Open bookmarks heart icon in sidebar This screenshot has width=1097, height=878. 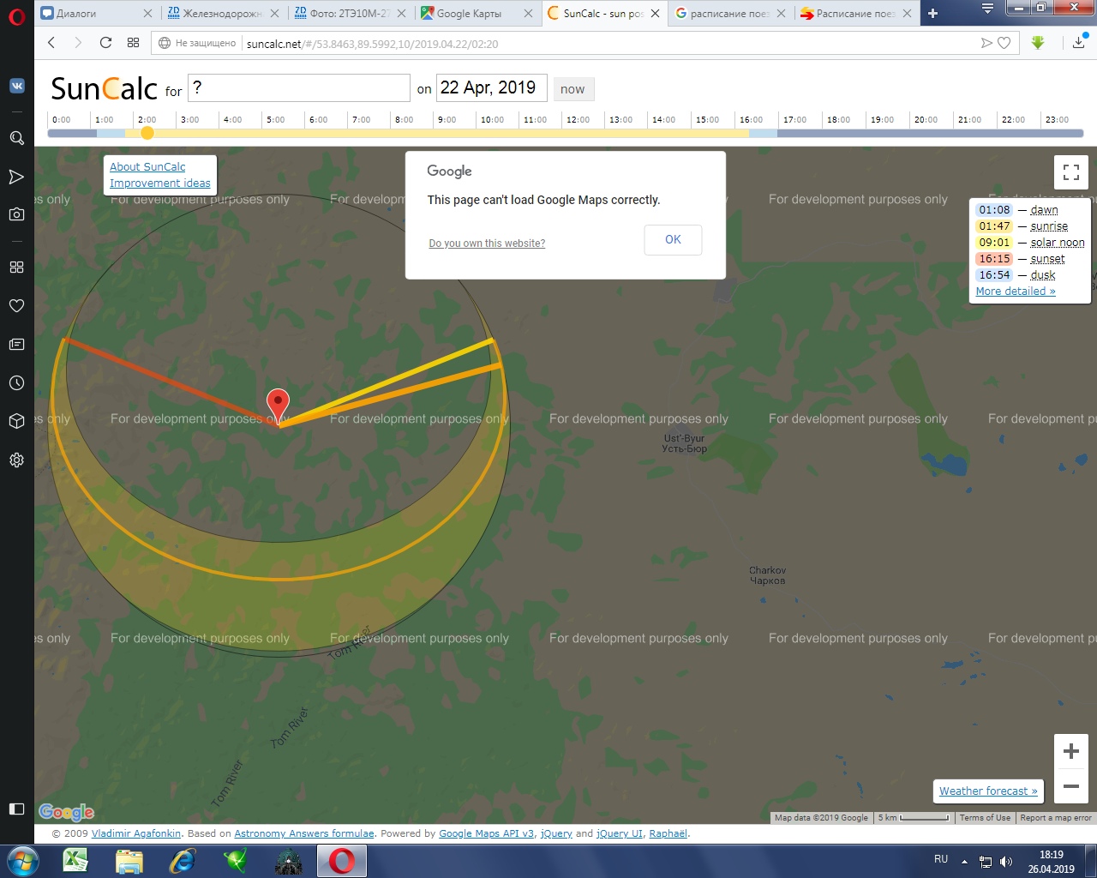16,306
